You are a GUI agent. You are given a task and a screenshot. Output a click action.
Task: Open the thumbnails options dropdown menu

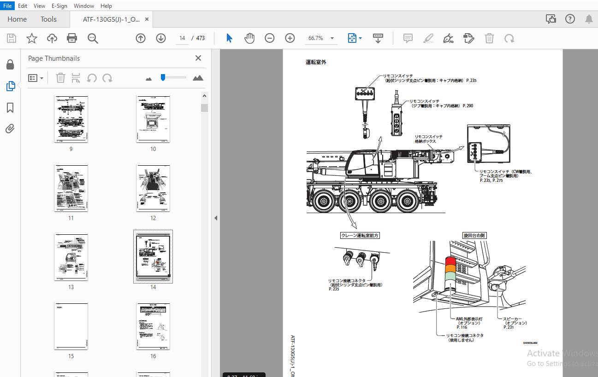point(36,78)
